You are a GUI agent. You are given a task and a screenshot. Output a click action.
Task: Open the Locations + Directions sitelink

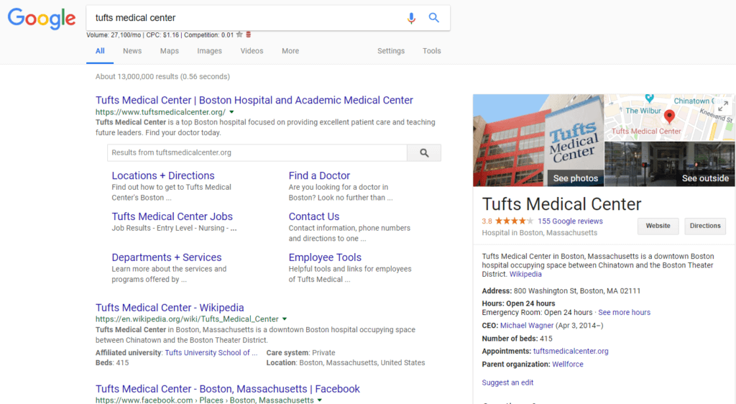point(163,175)
